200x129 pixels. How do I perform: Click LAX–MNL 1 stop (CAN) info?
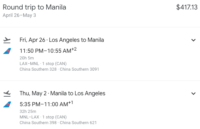[x=43, y=64]
